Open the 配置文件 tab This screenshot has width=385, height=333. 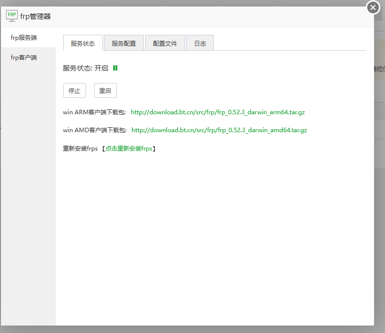165,43
